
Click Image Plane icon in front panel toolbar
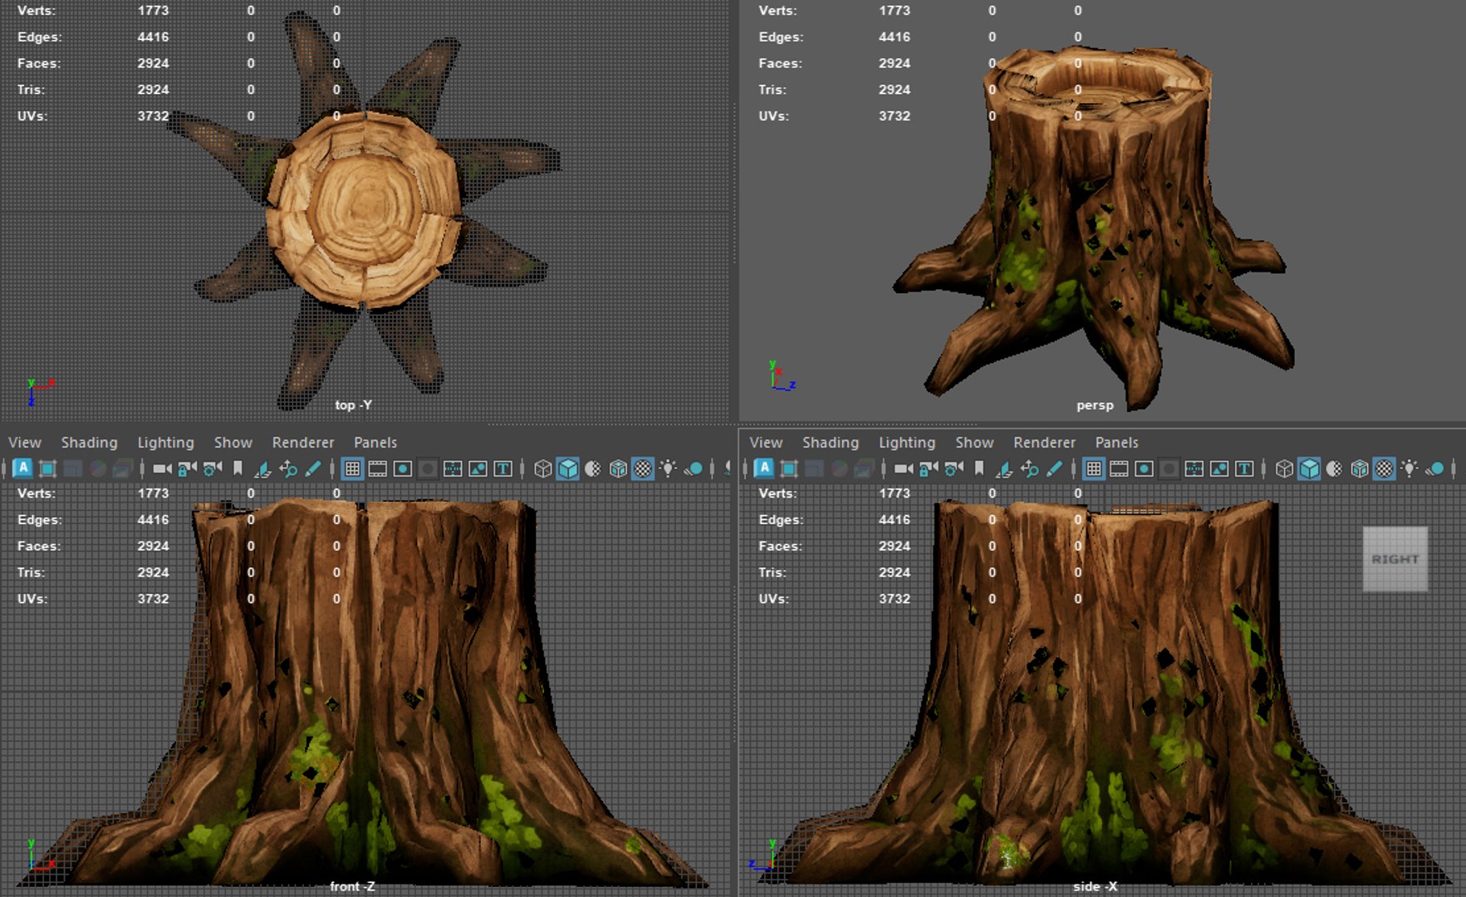click(x=262, y=469)
